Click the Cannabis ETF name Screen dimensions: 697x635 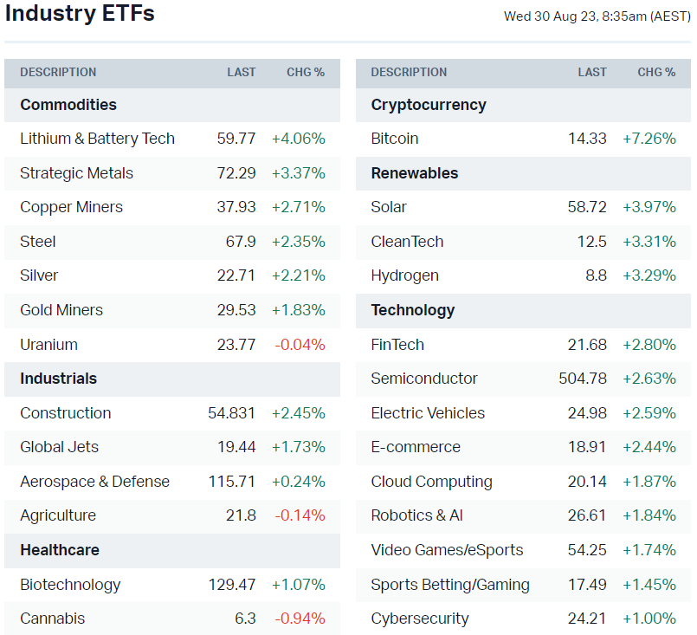tap(52, 619)
